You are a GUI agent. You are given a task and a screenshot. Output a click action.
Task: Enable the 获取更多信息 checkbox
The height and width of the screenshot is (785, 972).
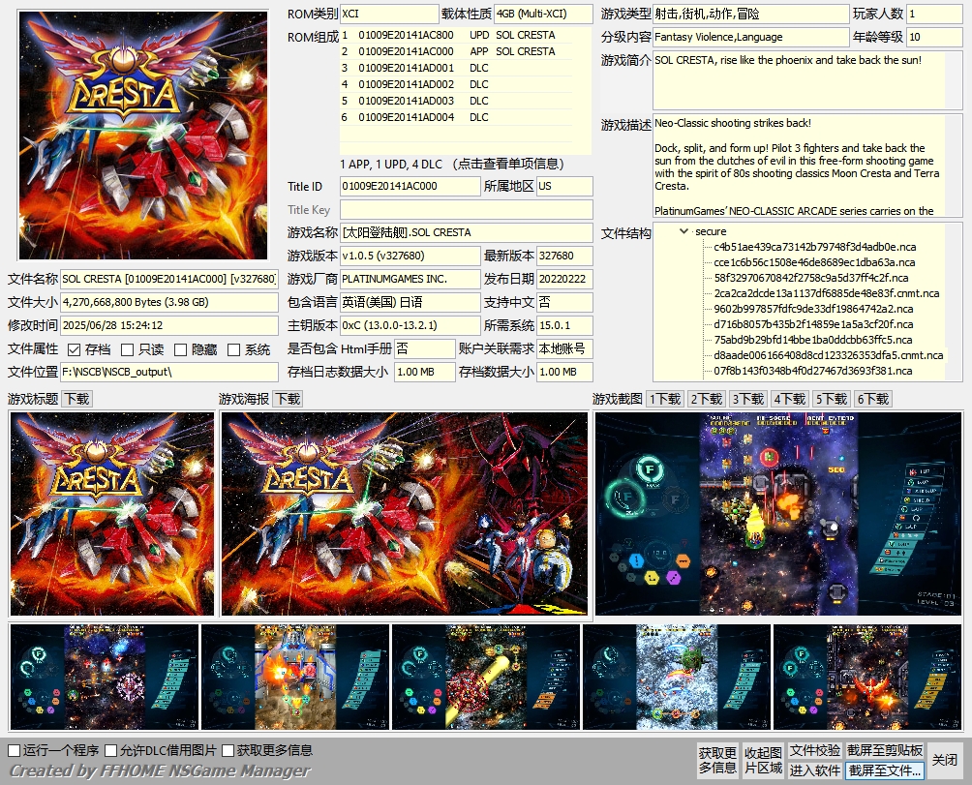point(228,750)
